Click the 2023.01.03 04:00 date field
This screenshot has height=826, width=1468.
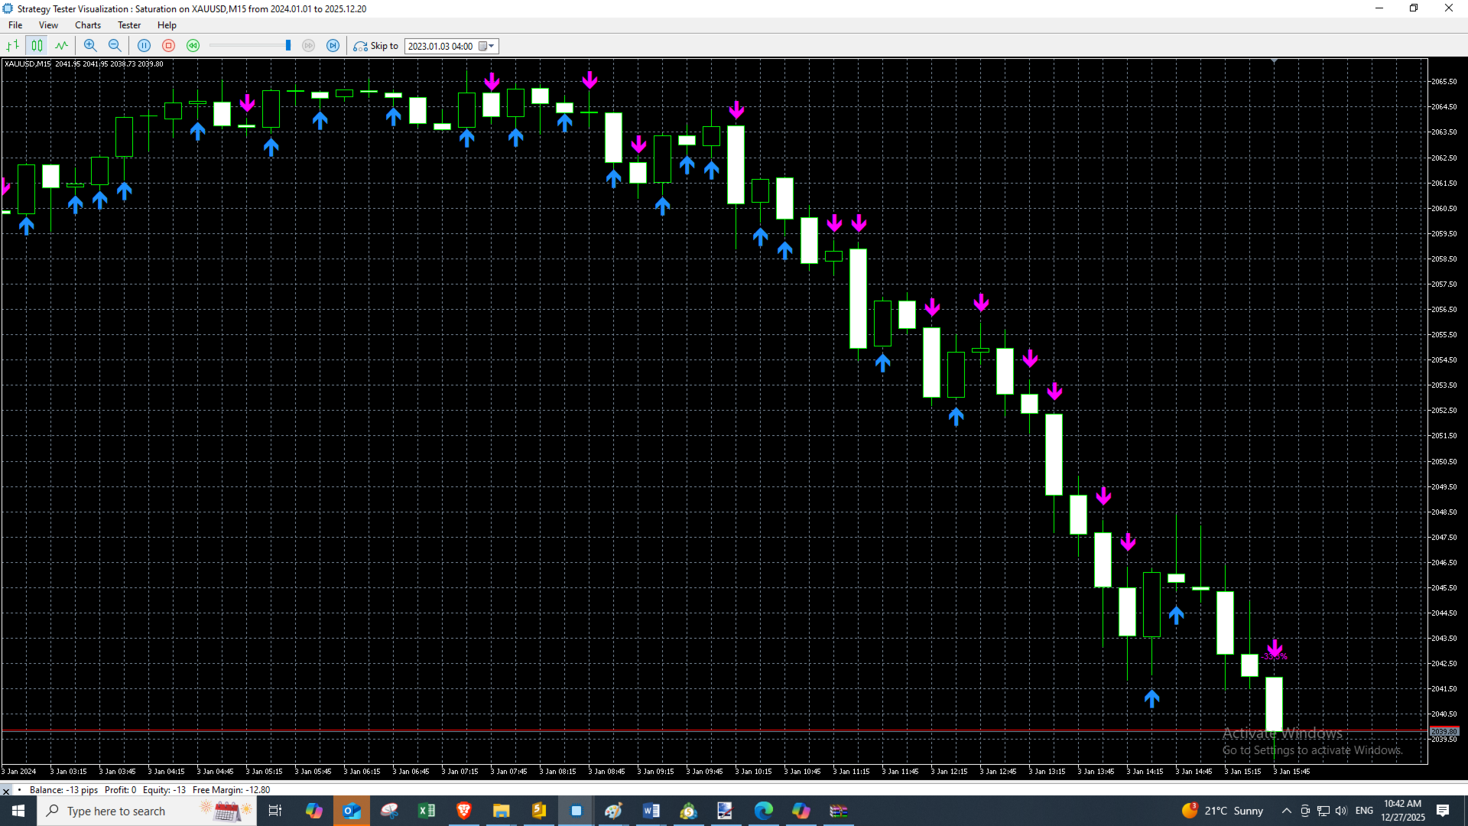tap(440, 47)
